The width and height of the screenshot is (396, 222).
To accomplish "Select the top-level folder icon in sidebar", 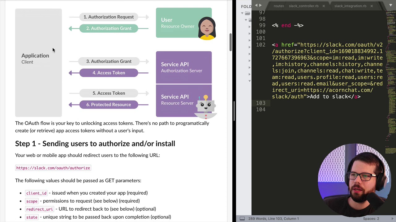I will point(247,13).
